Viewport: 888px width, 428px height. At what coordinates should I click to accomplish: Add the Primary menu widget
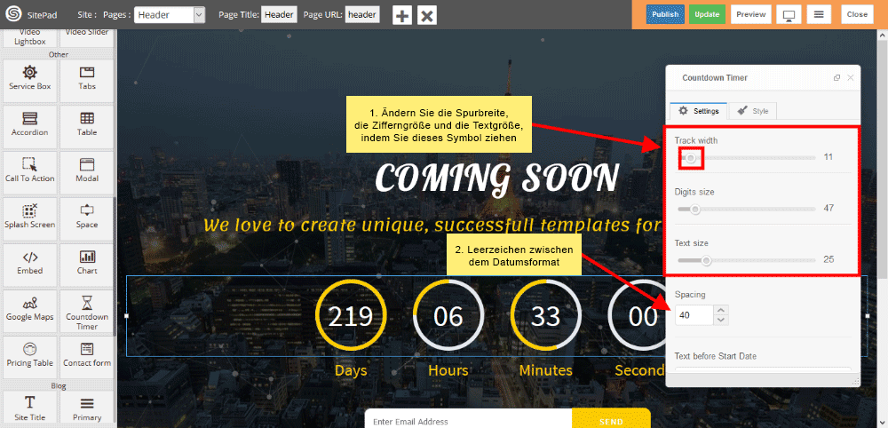point(87,408)
